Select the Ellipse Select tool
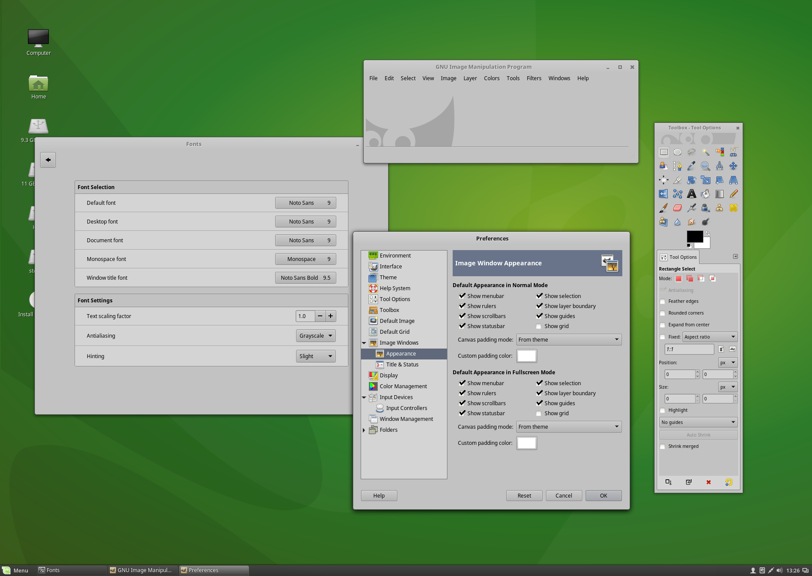Image resolution: width=812 pixels, height=576 pixels. (678, 152)
